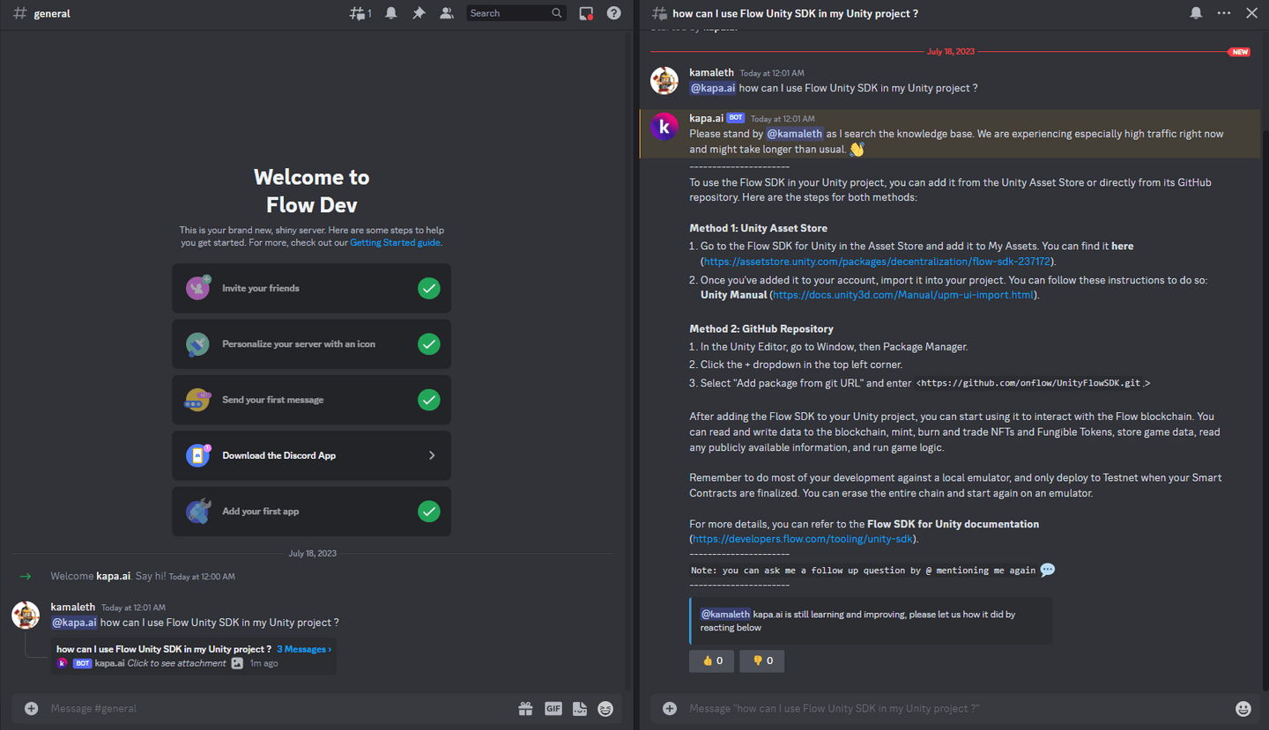
Task: Click the Invite your friends icon
Action: pyautogui.click(x=198, y=288)
